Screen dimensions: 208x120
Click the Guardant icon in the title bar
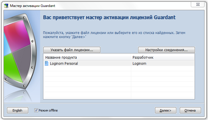click(6, 5)
